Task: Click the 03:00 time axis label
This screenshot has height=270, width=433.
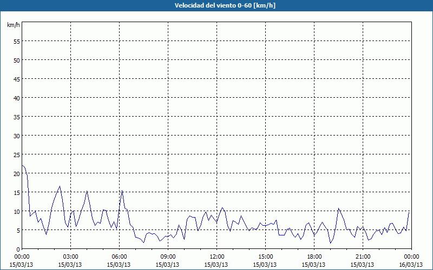Action: coord(70,257)
